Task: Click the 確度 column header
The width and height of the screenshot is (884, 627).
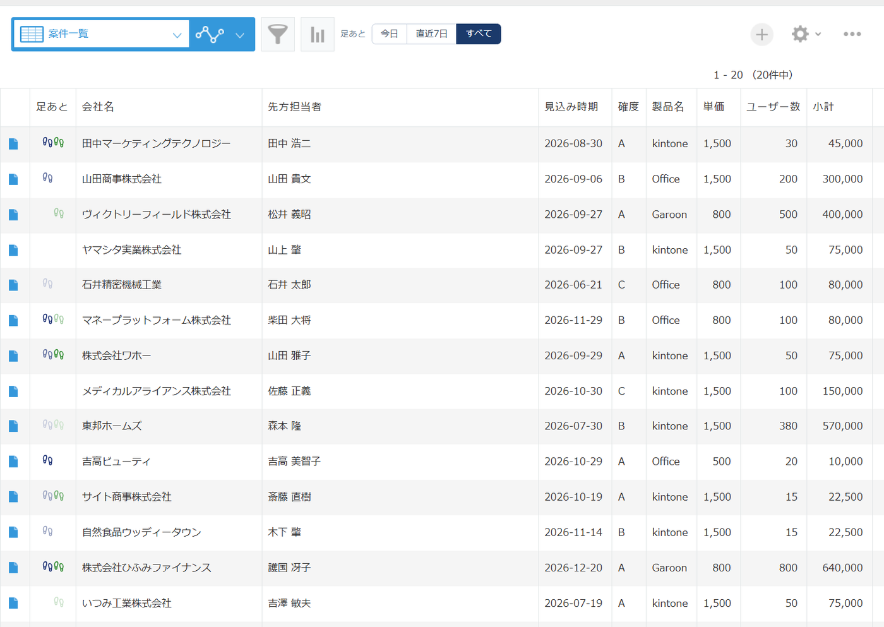Action: [628, 107]
